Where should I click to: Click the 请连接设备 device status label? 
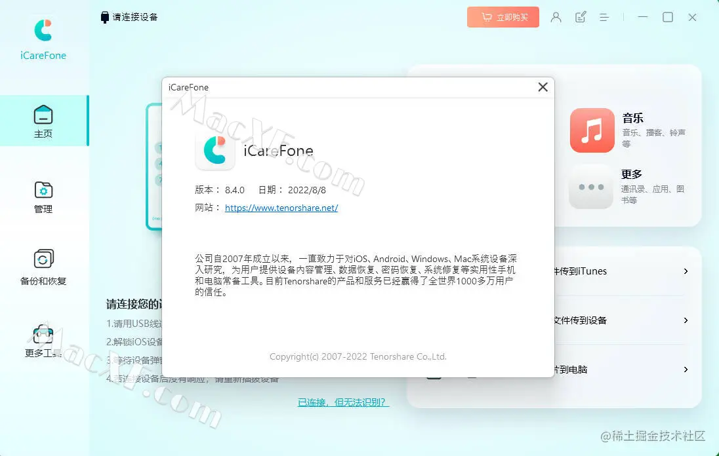(x=135, y=17)
